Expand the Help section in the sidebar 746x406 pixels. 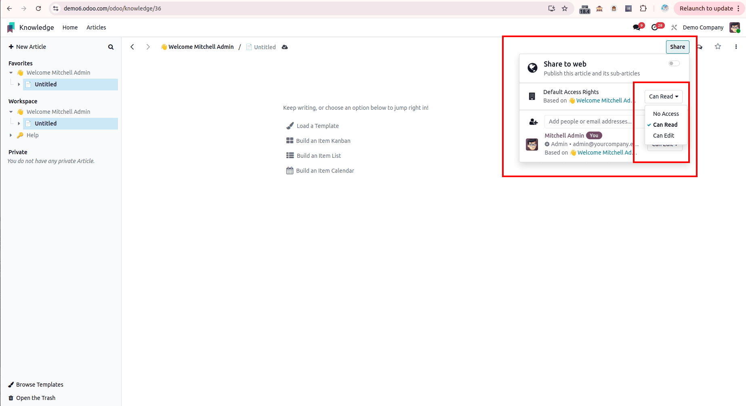(11, 135)
